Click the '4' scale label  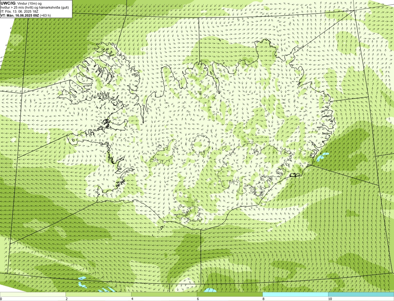point(132,299)
